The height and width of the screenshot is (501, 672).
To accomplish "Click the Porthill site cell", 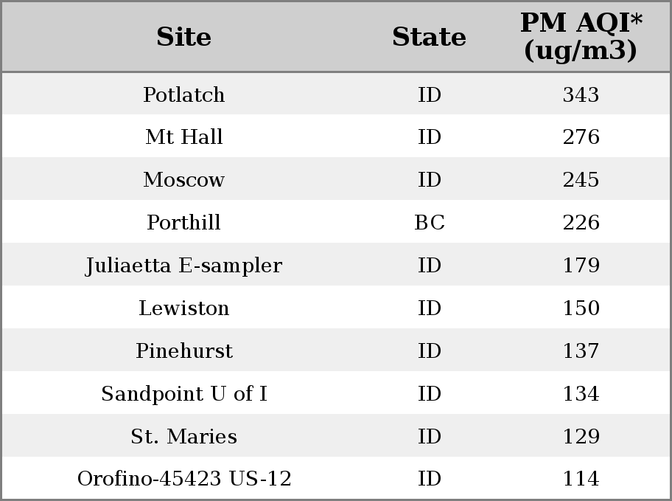I will click(184, 222).
